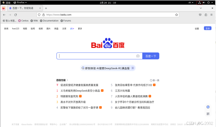The image size is (216, 127).
Task: Open the Pocket save icon
Action: click(x=200, y=15)
